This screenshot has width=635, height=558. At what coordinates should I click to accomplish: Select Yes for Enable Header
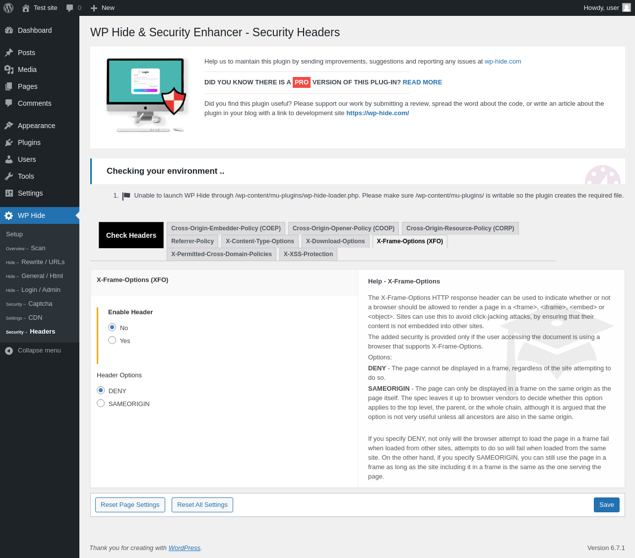[112, 340]
